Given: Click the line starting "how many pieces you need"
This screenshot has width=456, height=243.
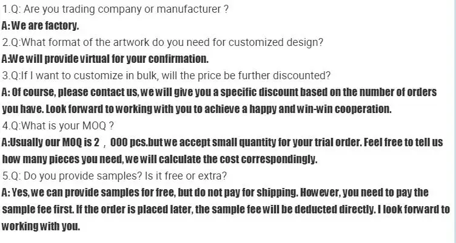Looking at the screenshot, I should coord(159,160).
